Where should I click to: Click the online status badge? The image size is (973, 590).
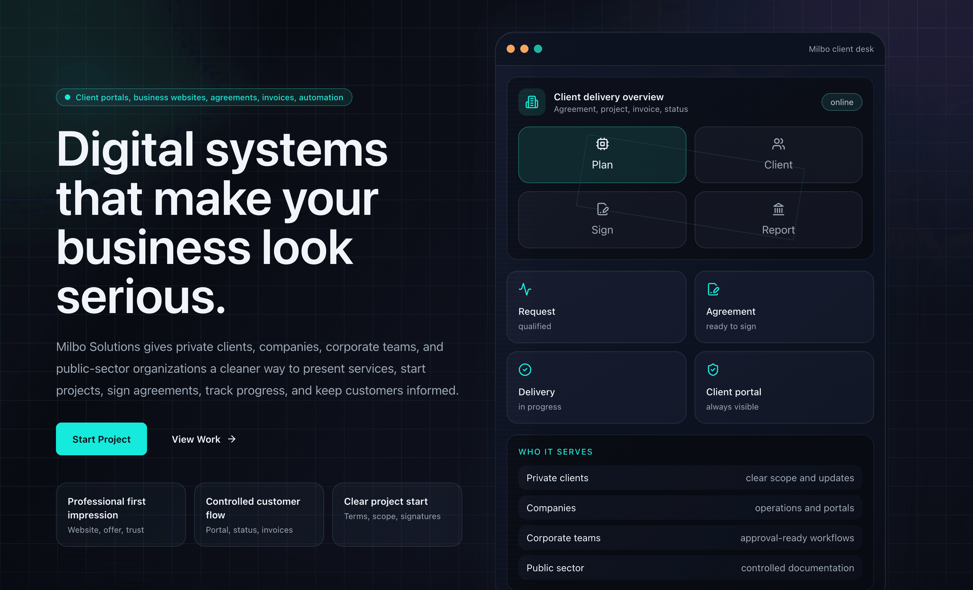point(842,102)
